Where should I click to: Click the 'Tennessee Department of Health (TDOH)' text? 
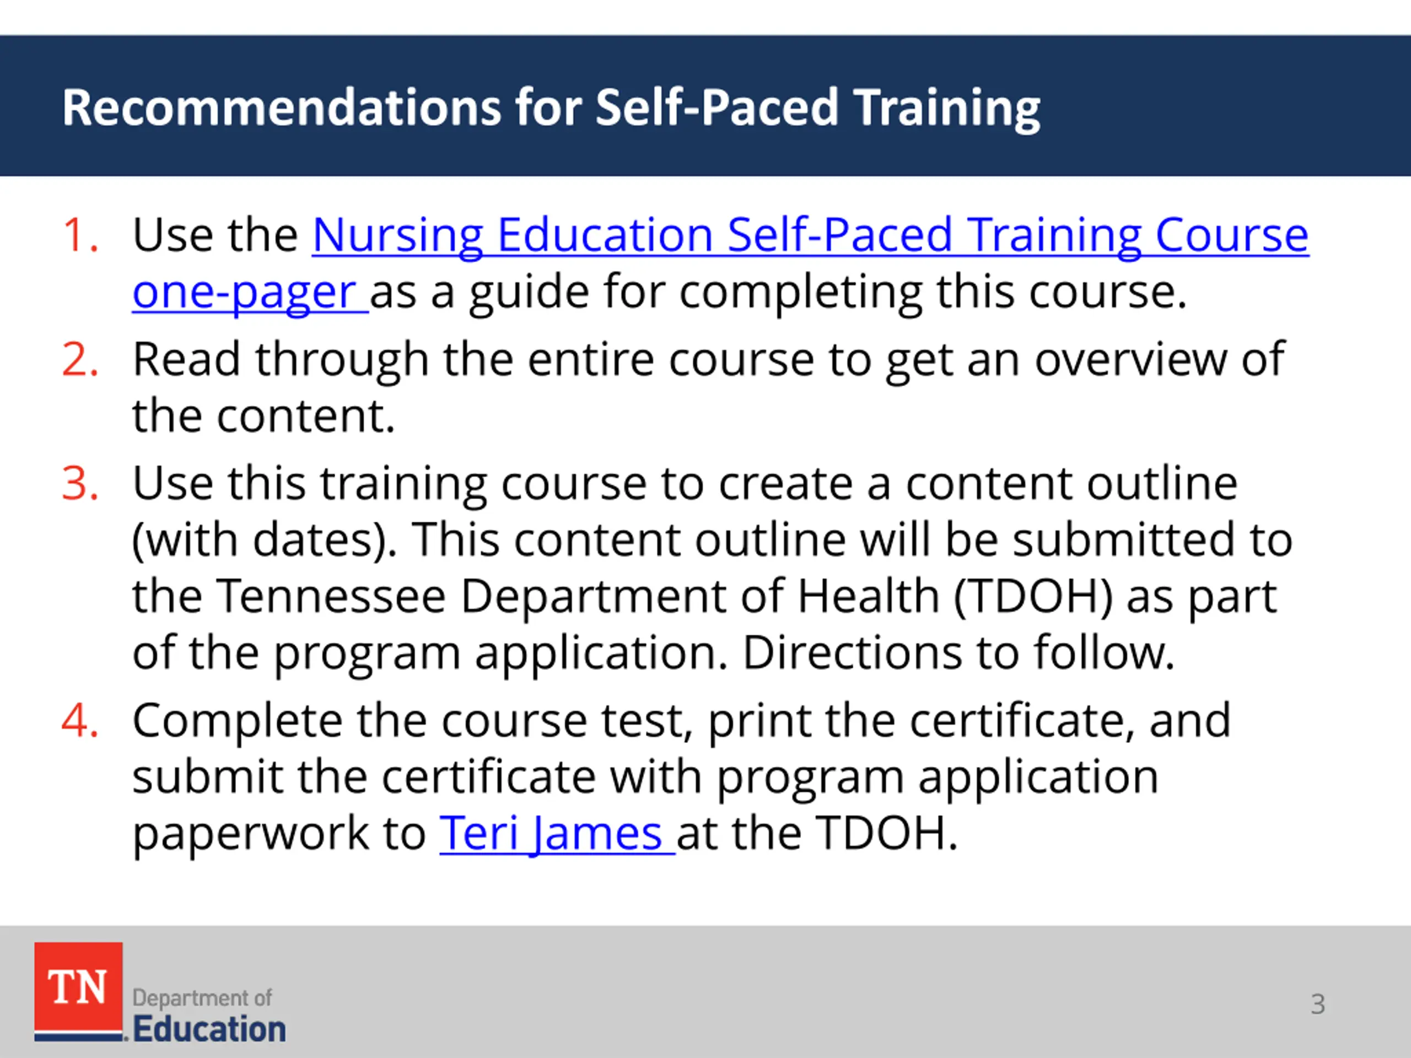pos(665,597)
